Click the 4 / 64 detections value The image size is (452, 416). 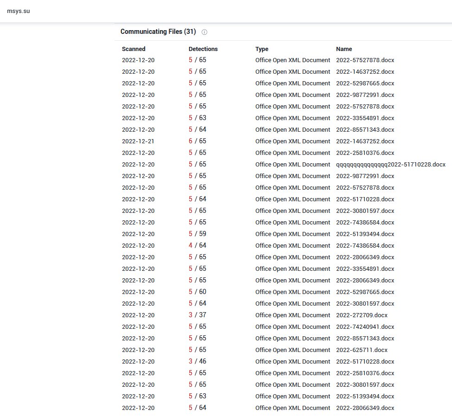[197, 245]
